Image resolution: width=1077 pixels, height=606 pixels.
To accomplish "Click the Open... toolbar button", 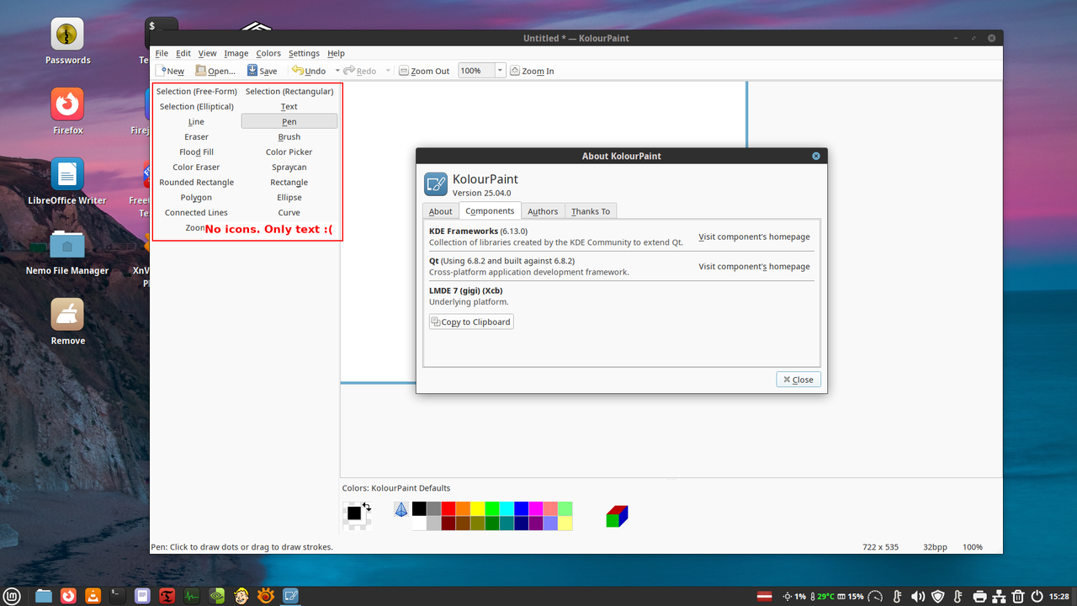I will point(215,71).
